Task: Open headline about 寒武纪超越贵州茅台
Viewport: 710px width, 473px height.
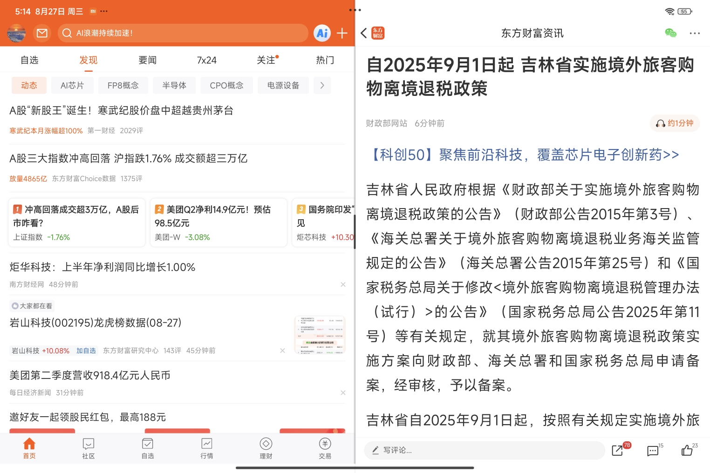Action: 122,110
